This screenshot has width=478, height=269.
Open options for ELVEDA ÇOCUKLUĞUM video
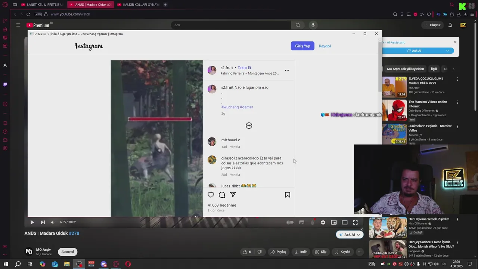click(457, 79)
